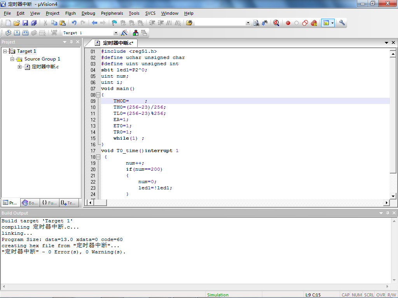Open Configuration wrench icon
Screen dimensions: 398x298
tap(342, 23)
